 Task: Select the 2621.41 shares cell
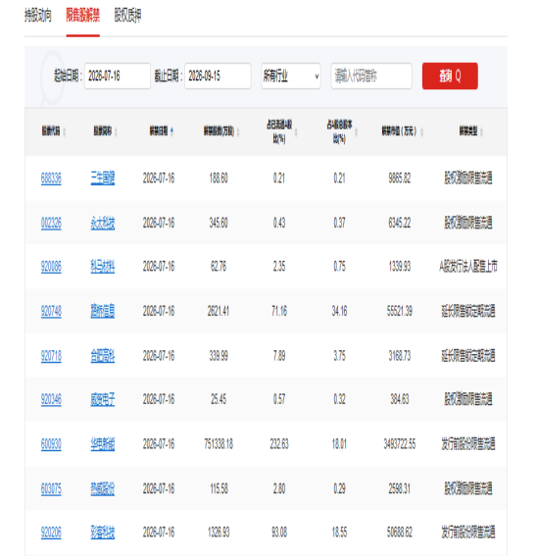[x=219, y=311]
